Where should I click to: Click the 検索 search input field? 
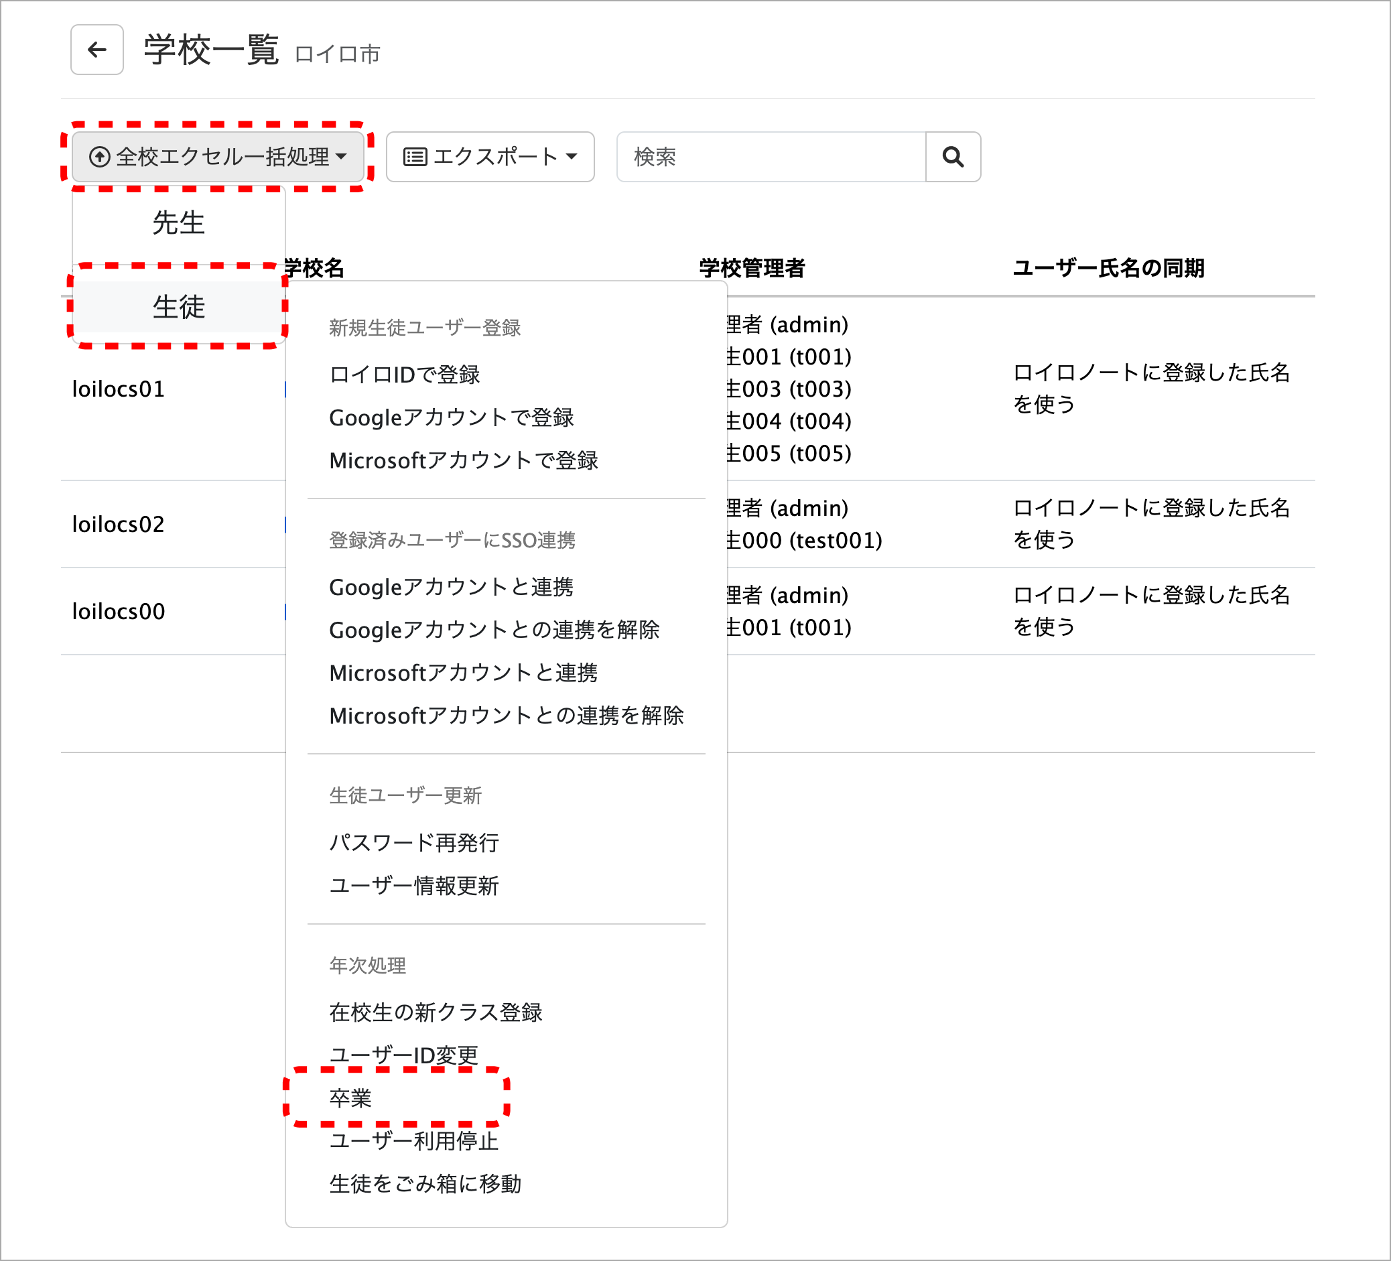tap(770, 157)
